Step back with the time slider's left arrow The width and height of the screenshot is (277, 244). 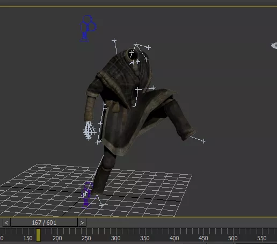click(x=6, y=223)
